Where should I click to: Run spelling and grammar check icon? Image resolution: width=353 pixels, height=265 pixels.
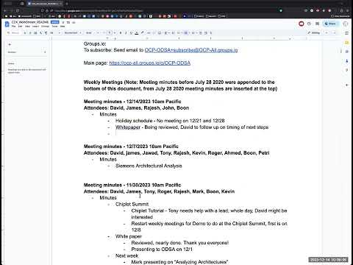40,32
